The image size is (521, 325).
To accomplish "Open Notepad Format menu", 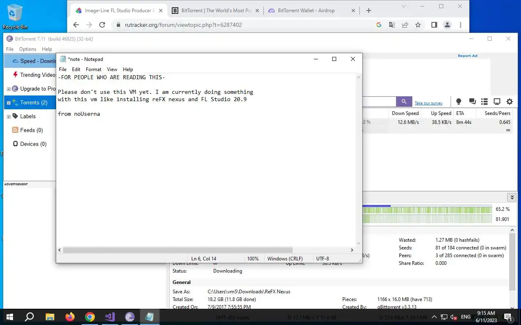I will tap(94, 69).
